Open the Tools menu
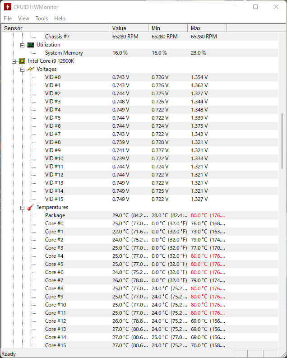The image size is (287, 358). [x=42, y=19]
